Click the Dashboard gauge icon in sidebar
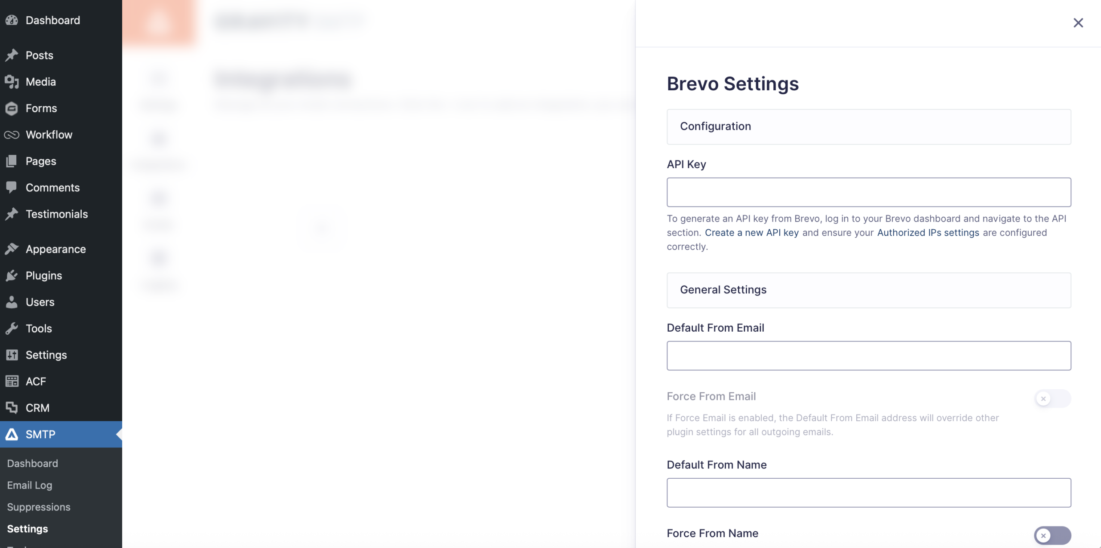The image size is (1101, 548). pos(12,20)
